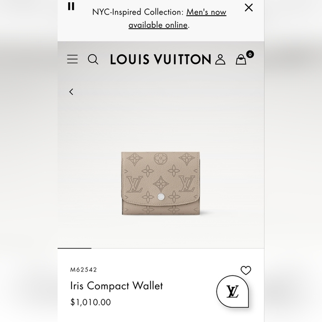Open the search magnifier icon
The height and width of the screenshot is (322, 322).
[x=93, y=59]
